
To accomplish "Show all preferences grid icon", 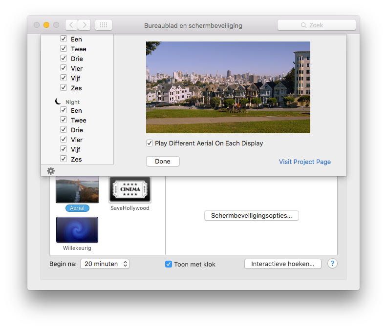I will coord(104,25).
